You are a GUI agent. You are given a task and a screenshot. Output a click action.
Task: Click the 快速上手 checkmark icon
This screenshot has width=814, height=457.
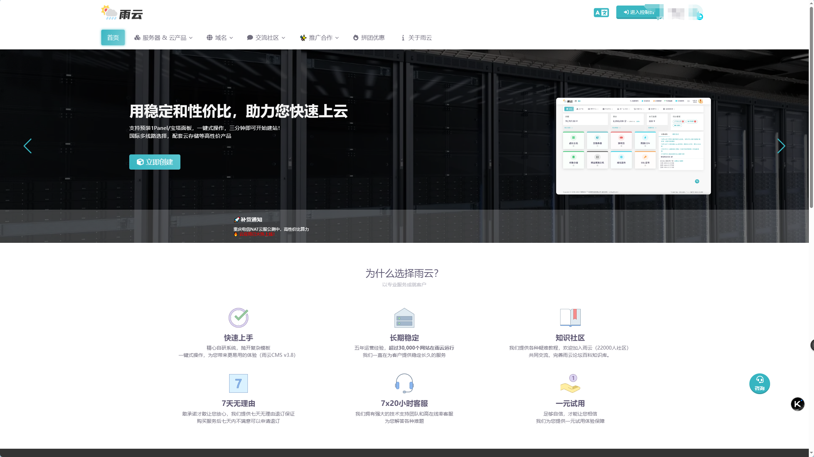tap(238, 318)
